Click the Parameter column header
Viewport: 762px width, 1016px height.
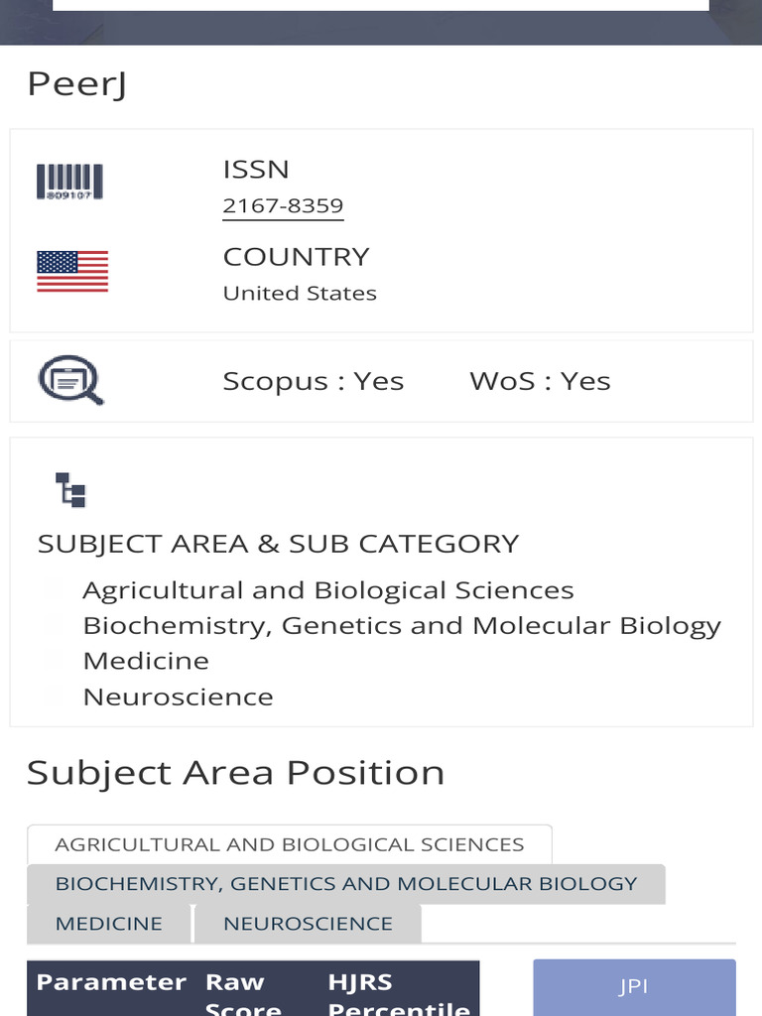111,982
